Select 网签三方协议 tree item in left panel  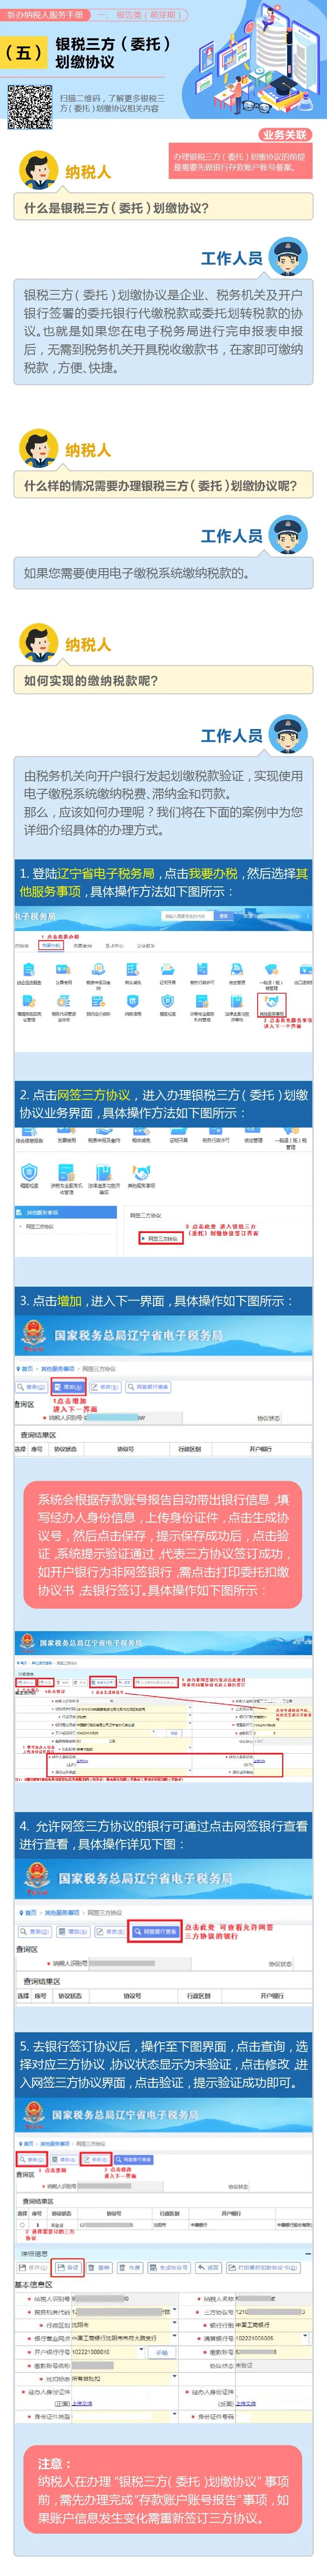pos(40,1226)
